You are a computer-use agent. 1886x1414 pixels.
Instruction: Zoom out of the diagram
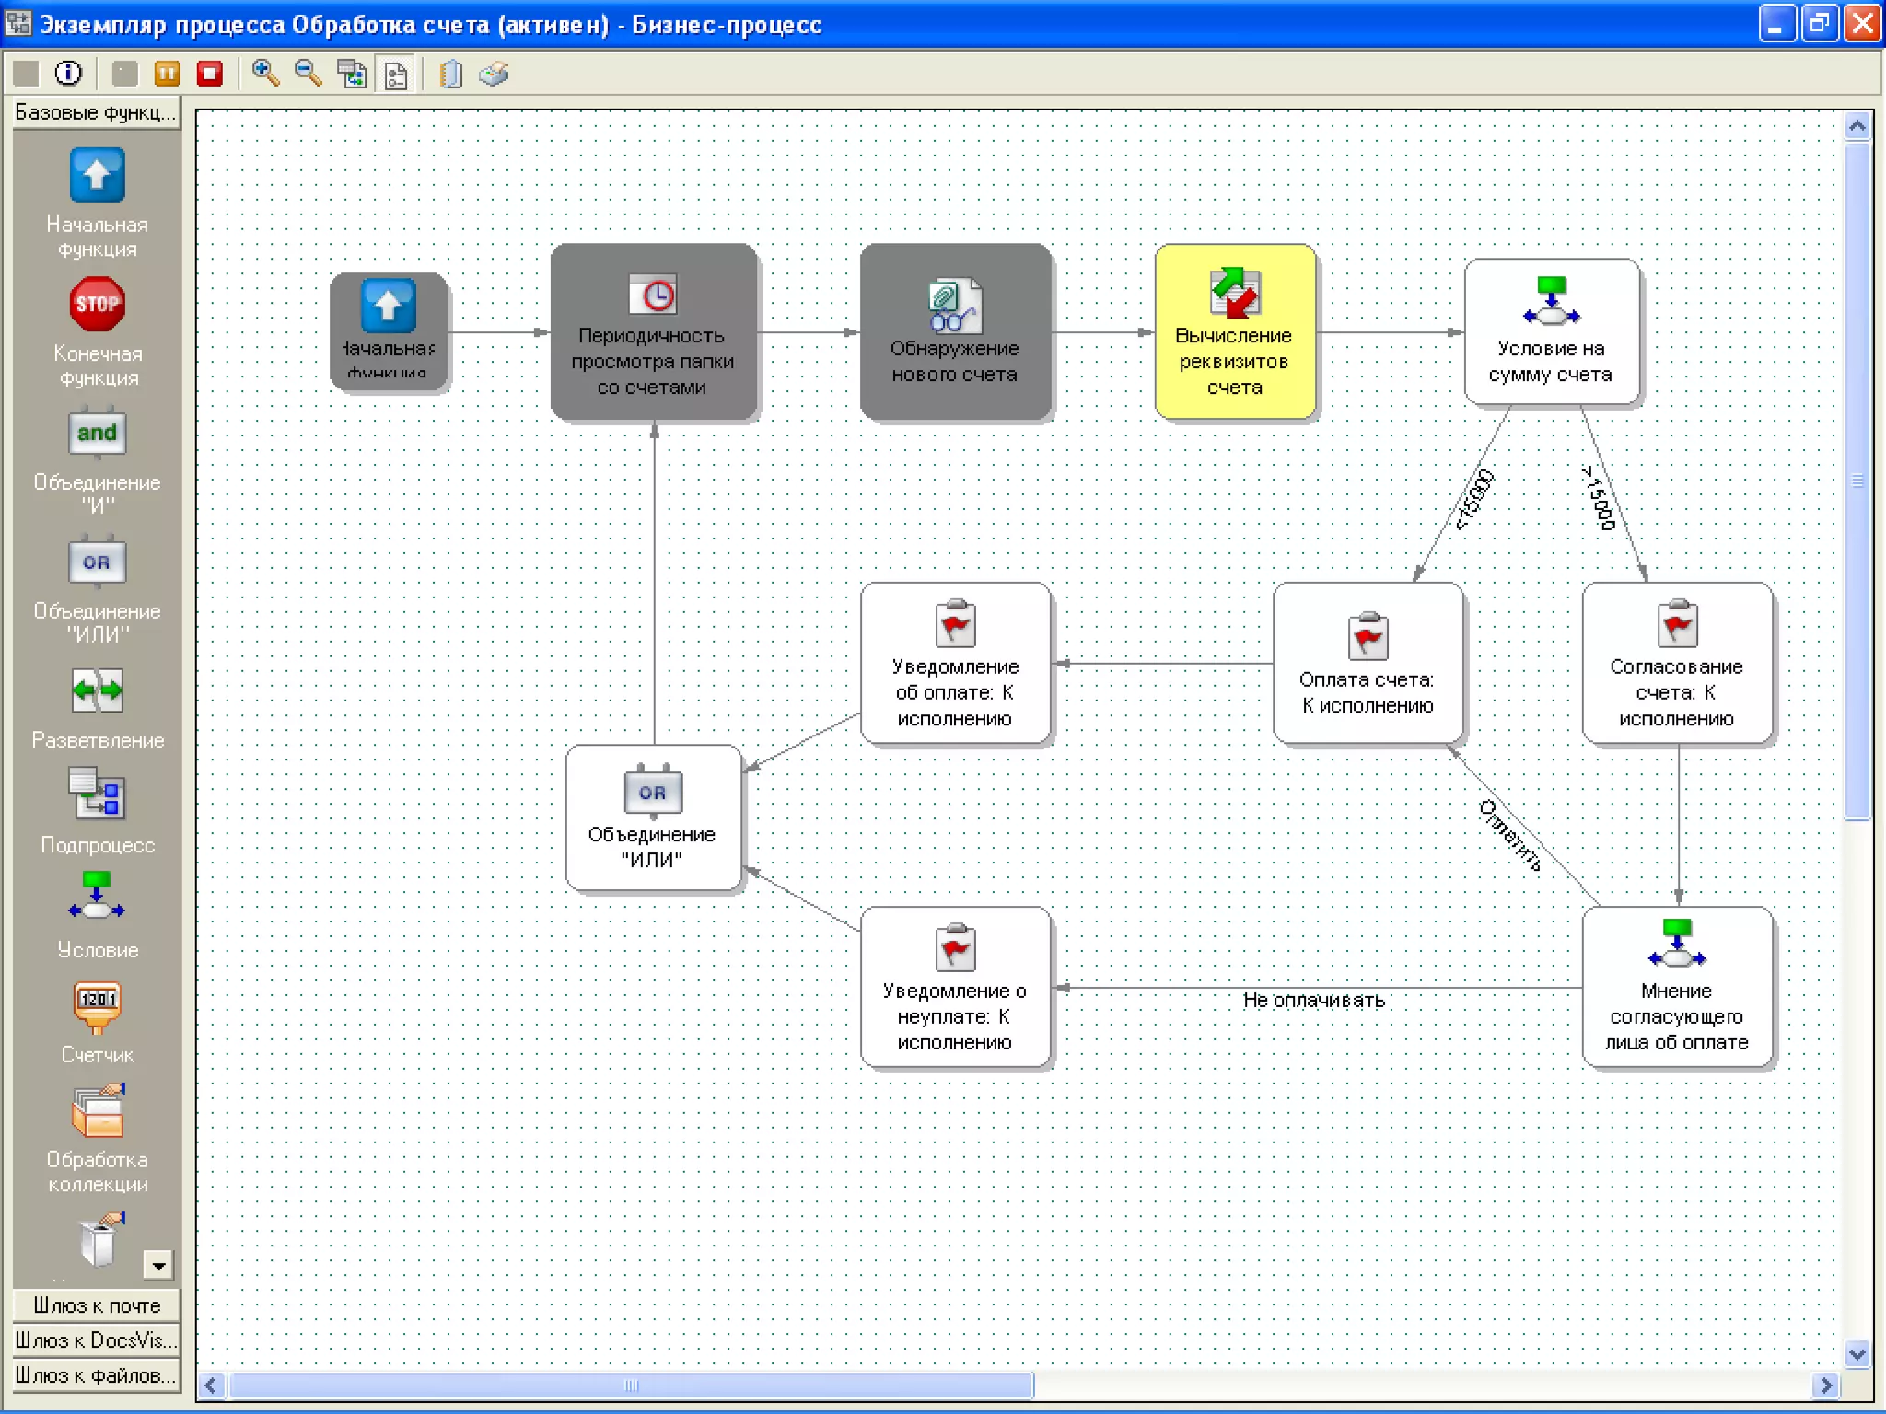[x=308, y=74]
